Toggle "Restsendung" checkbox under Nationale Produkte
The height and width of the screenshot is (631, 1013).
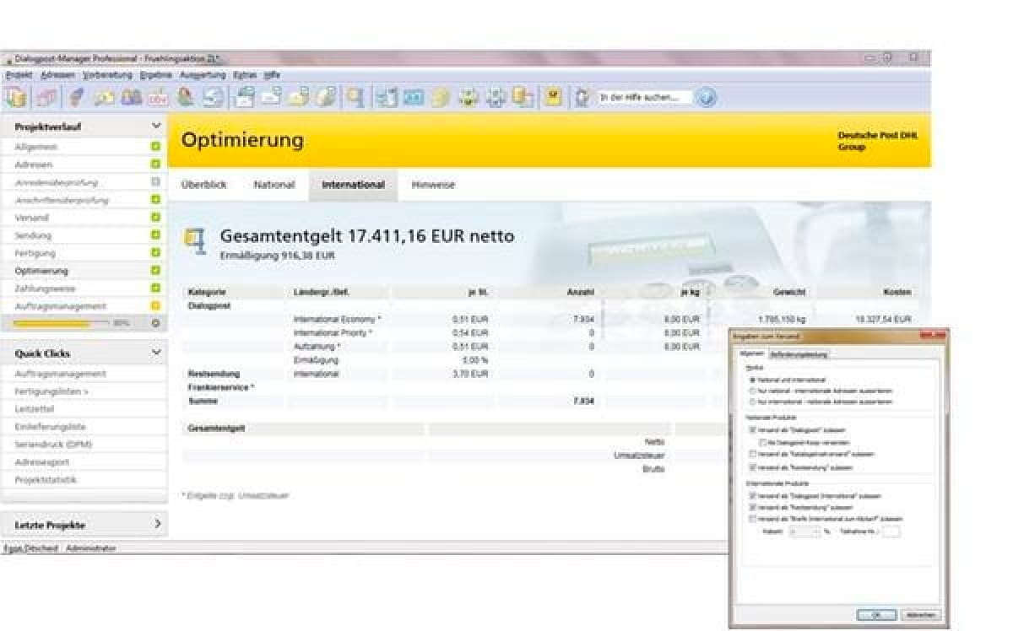tap(752, 467)
